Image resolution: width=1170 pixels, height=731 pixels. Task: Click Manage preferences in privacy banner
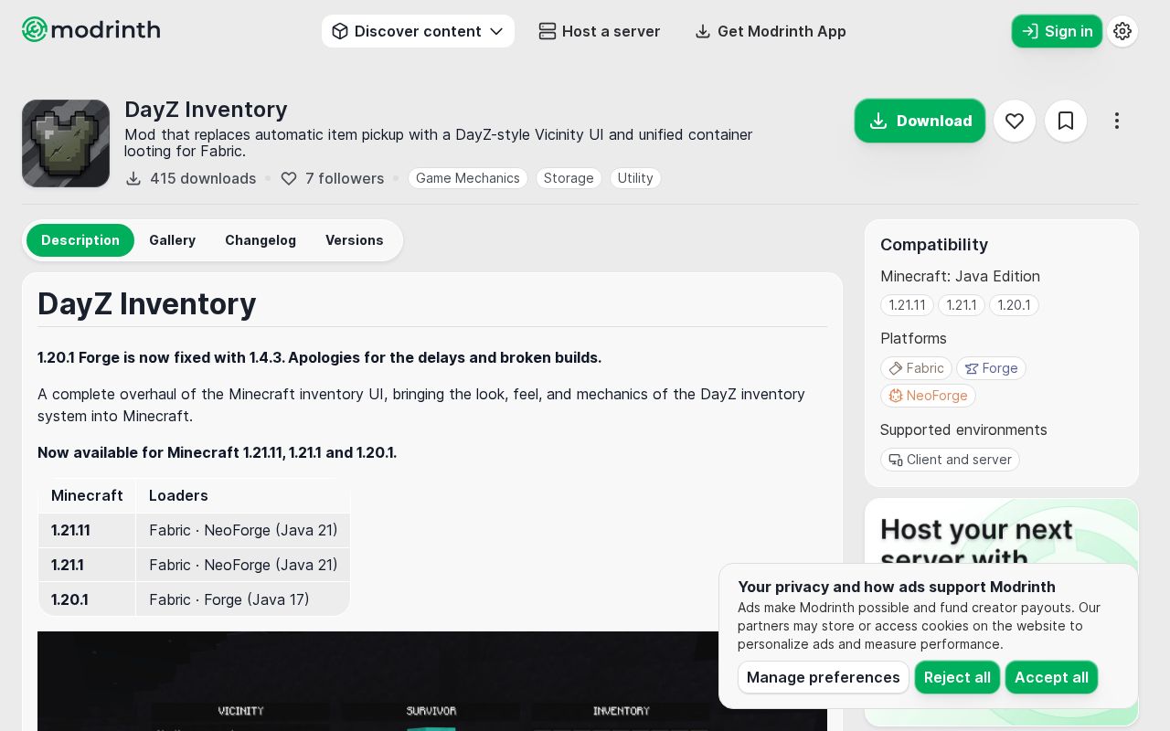pyautogui.click(x=824, y=677)
